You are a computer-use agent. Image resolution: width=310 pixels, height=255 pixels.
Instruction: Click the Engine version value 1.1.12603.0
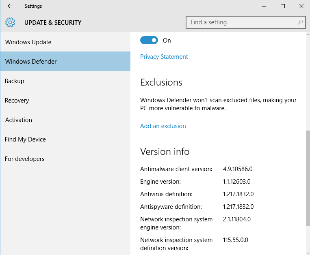(236, 182)
